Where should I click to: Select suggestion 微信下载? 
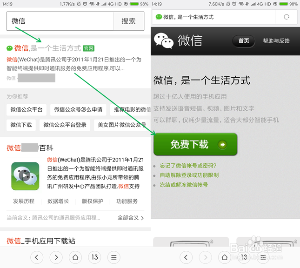click(x=21, y=125)
